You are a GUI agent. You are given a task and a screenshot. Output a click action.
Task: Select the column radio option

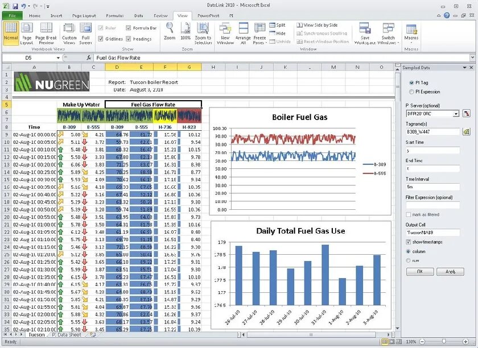tap(408, 251)
